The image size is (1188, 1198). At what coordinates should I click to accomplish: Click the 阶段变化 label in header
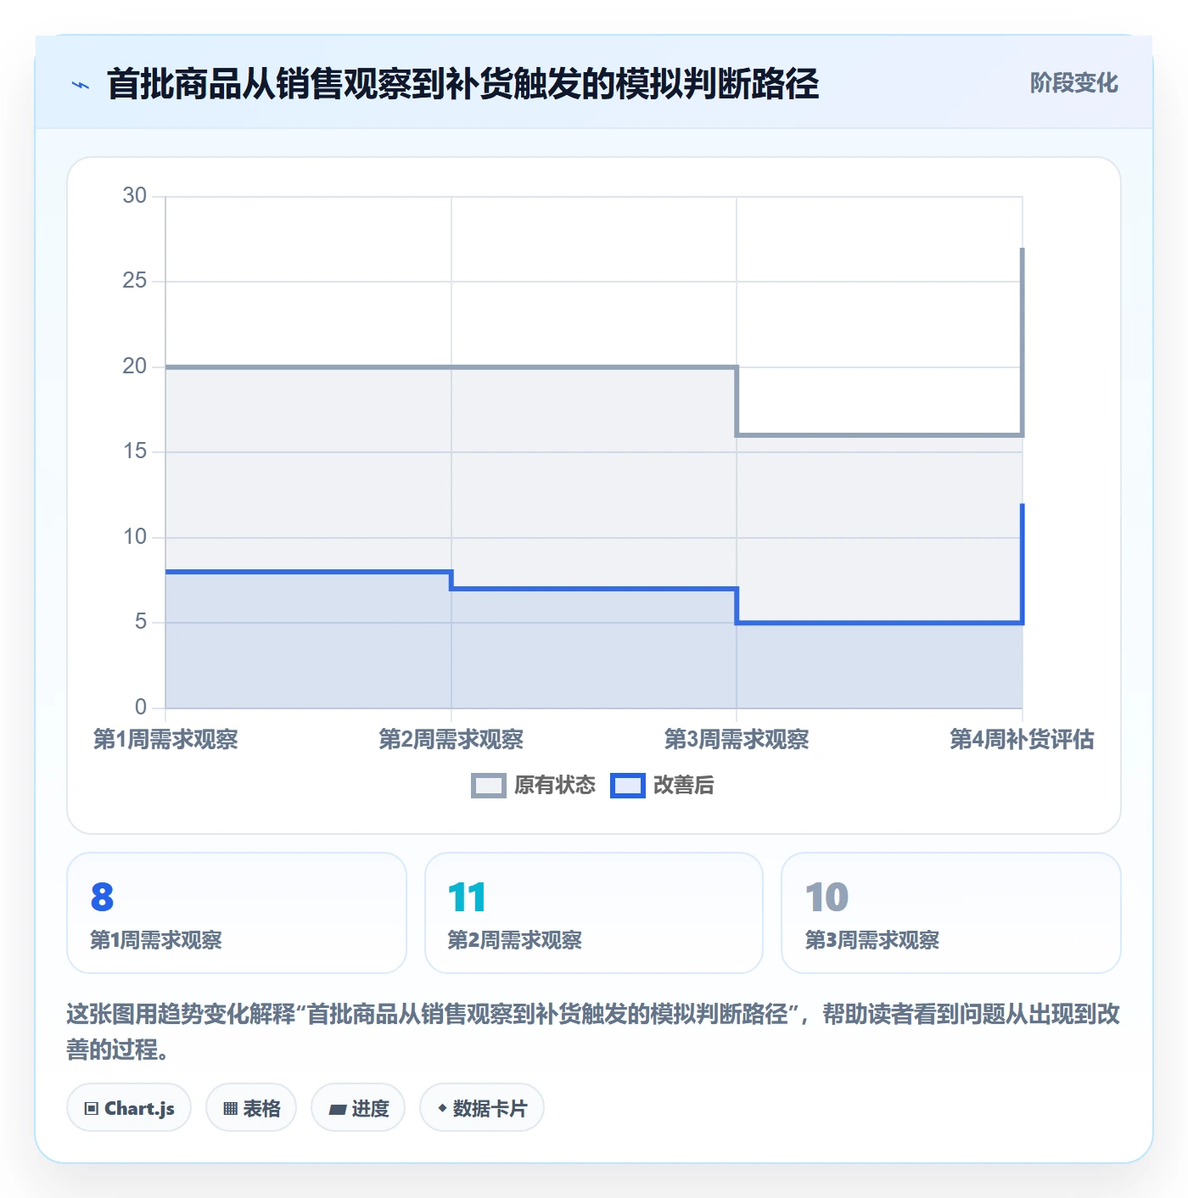[1073, 83]
